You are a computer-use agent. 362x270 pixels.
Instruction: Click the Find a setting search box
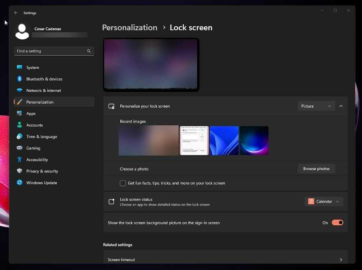54,51
